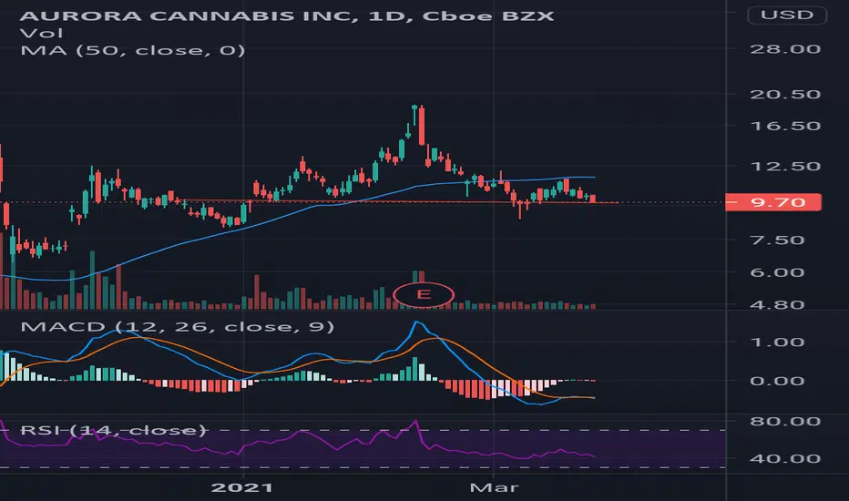Click the AURORA CANNABIS INC chart title
Viewport: 849px width, 501px height.
click(287, 15)
